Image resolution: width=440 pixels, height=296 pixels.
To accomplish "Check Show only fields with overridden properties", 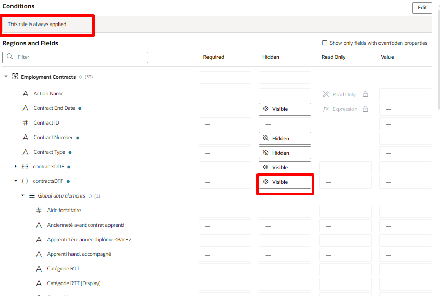I will 325,43.
